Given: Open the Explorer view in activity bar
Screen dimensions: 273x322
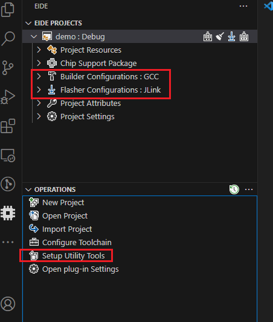Looking at the screenshot, I should point(8,9).
